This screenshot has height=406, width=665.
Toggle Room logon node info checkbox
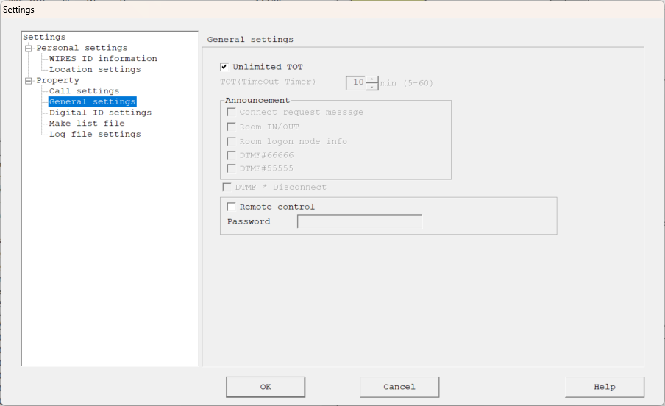[x=232, y=141]
